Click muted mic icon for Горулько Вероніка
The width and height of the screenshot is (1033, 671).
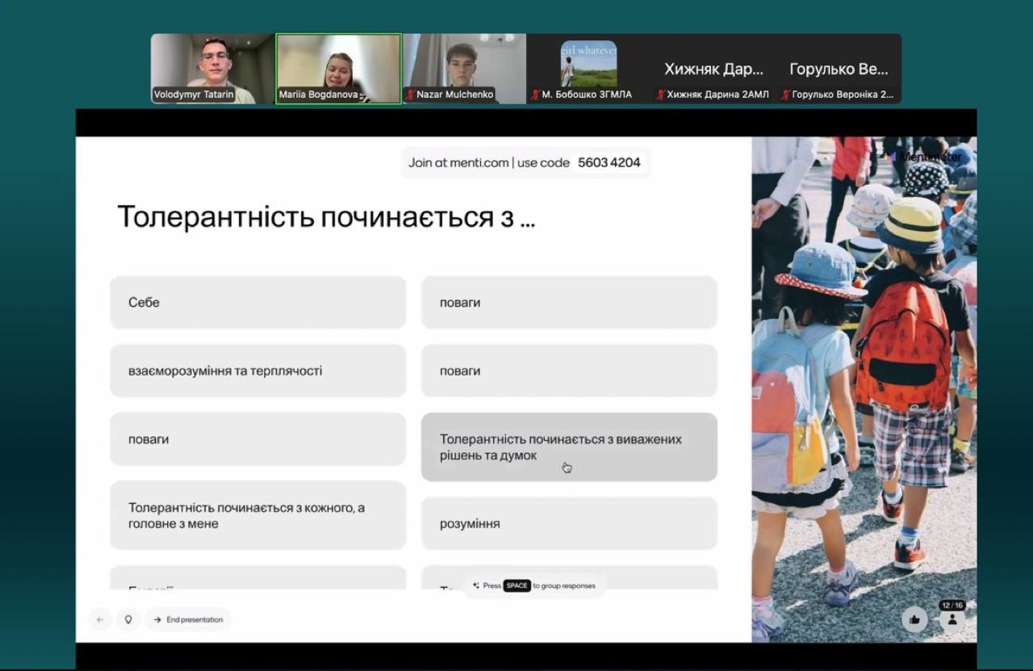786,95
